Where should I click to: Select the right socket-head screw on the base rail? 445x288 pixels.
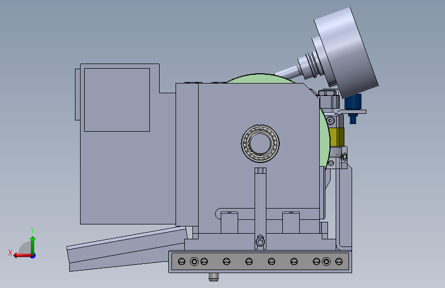[326, 261]
